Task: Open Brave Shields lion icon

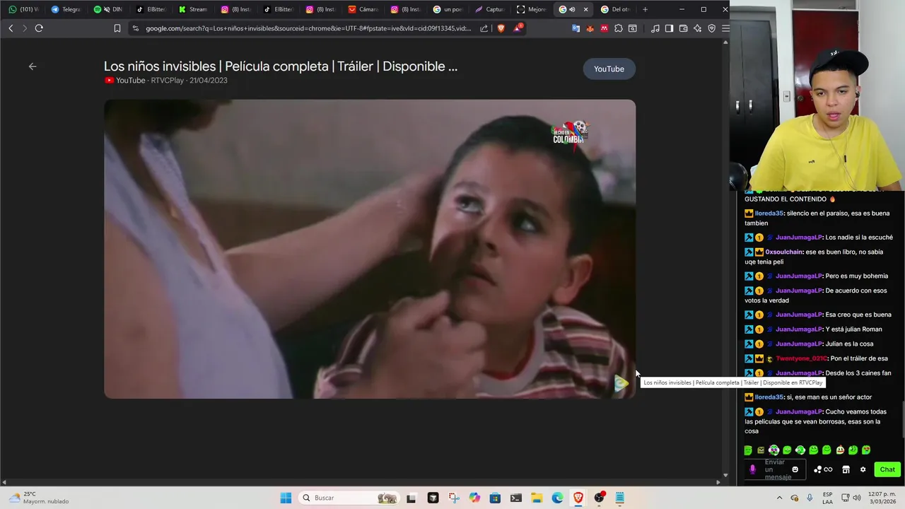Action: click(x=501, y=28)
